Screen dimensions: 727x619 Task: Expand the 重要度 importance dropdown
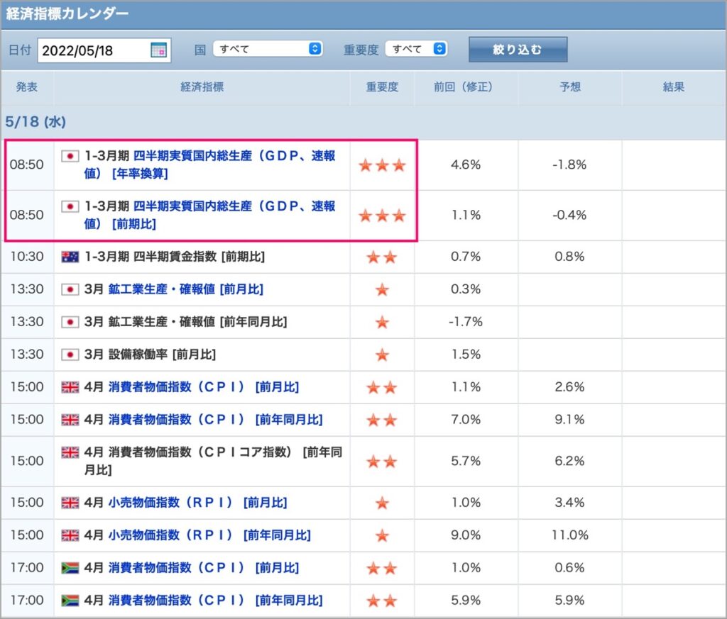pos(416,49)
